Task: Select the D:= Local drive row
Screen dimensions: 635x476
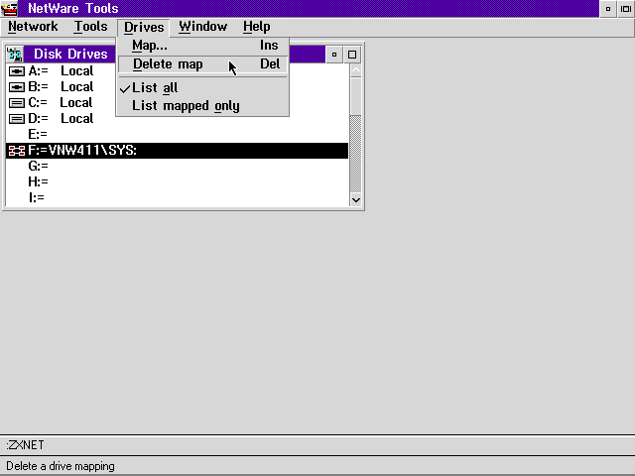Action: [177, 119]
